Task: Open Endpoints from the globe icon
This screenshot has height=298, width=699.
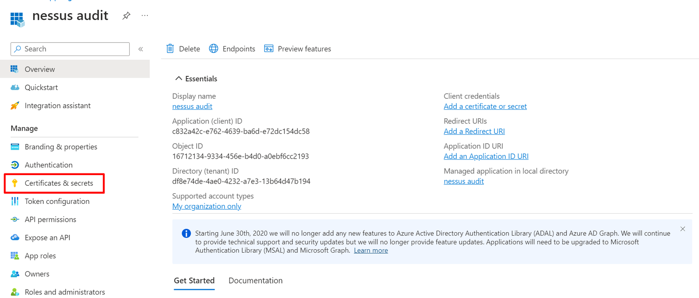Action: (214, 49)
